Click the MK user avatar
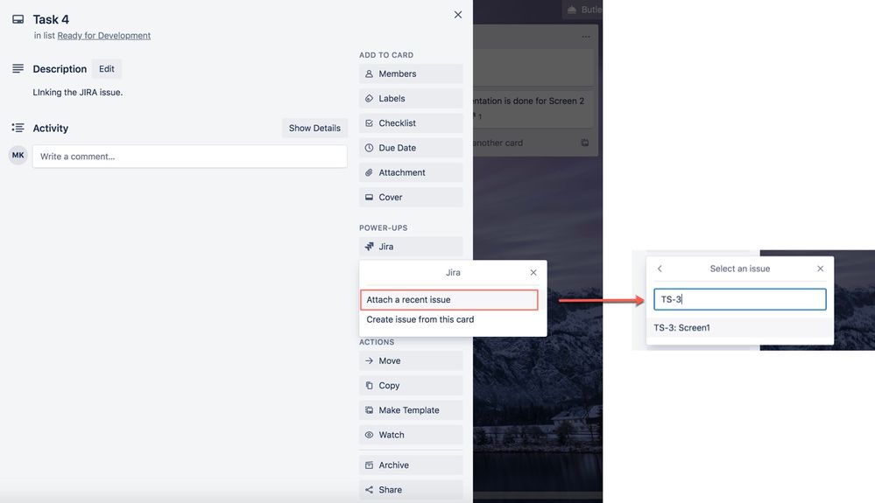Screen dimensions: 875x503 pos(18,156)
